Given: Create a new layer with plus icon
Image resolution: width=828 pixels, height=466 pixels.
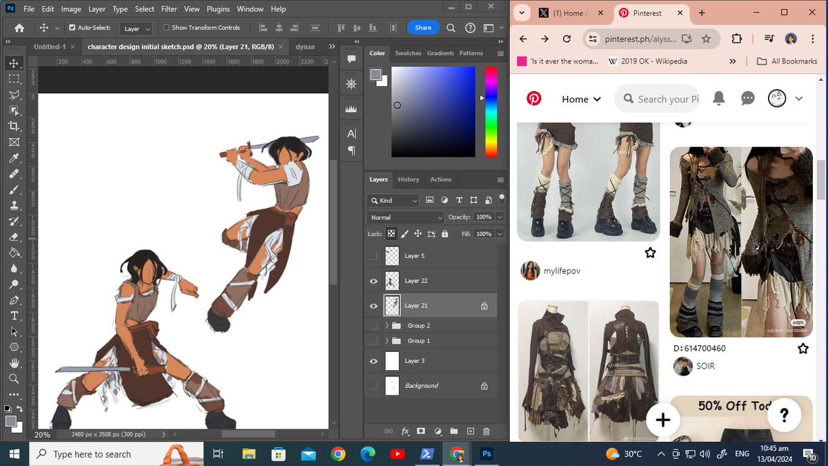Looking at the screenshot, I should [x=471, y=431].
